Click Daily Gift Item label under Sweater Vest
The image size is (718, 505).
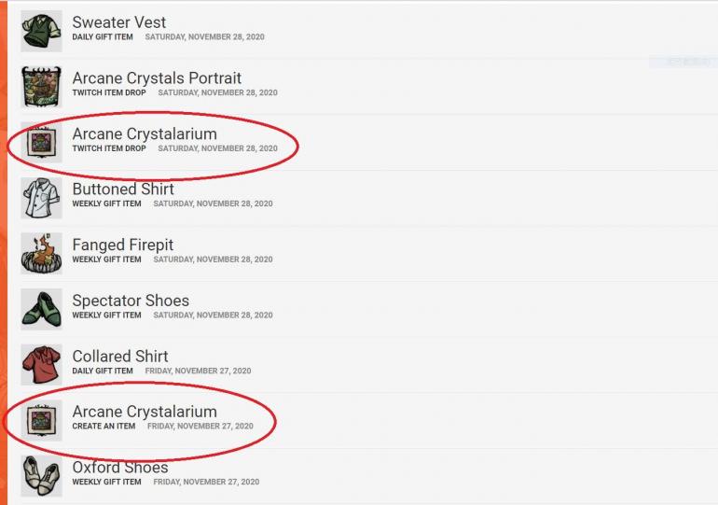pyautogui.click(x=103, y=37)
